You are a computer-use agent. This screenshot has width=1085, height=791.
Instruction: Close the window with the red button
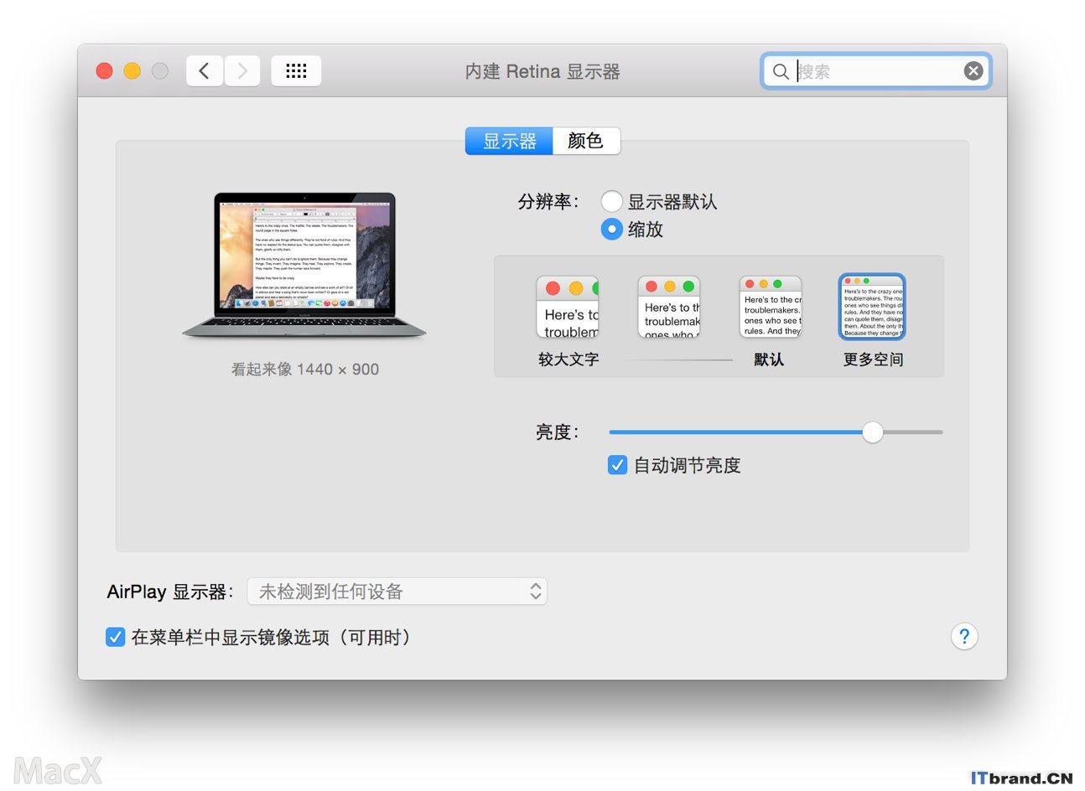coord(105,71)
